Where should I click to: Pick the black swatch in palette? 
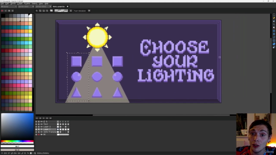(3, 16)
